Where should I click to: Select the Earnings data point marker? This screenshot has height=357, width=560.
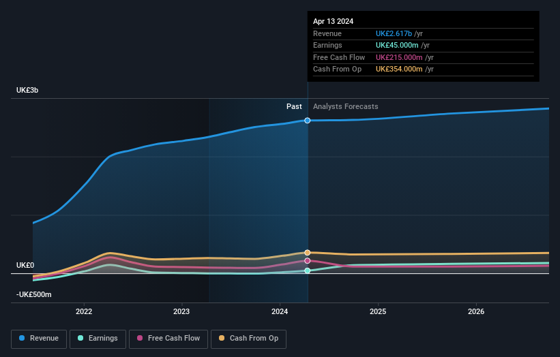(307, 270)
